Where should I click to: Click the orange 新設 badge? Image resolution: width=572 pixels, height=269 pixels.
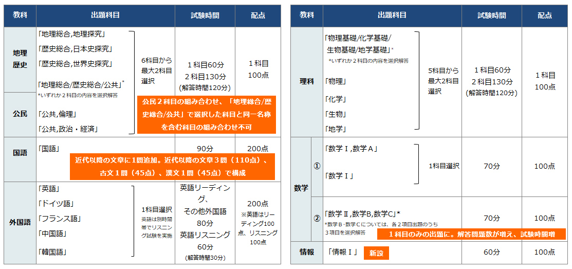(x=376, y=253)
